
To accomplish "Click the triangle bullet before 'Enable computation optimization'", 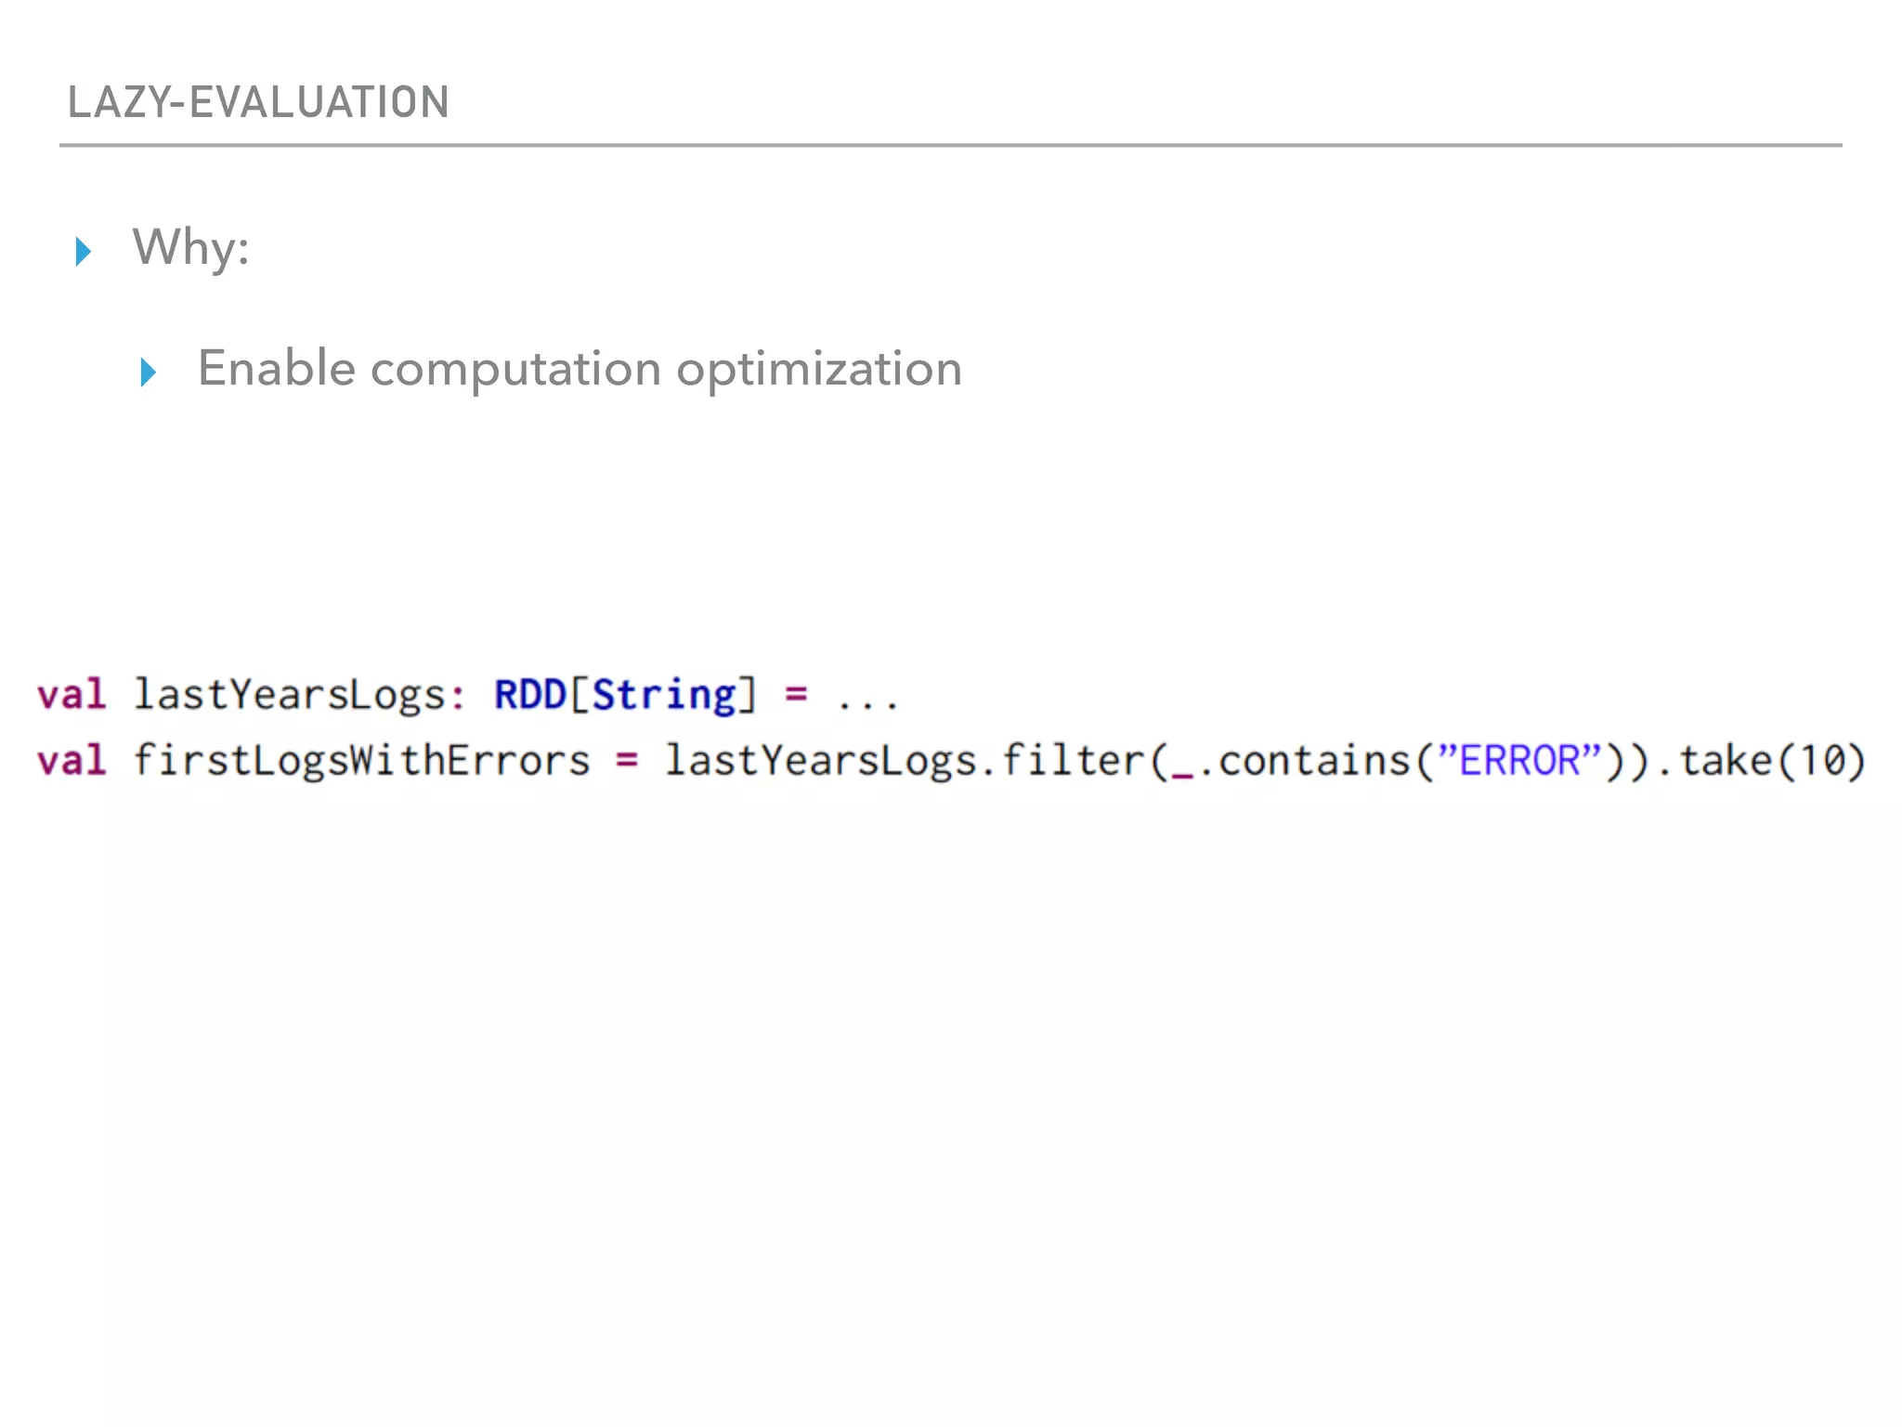I will click(149, 372).
